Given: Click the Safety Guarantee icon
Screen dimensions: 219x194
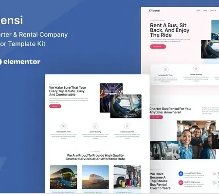Looking at the screenshot, I should pos(127,126).
